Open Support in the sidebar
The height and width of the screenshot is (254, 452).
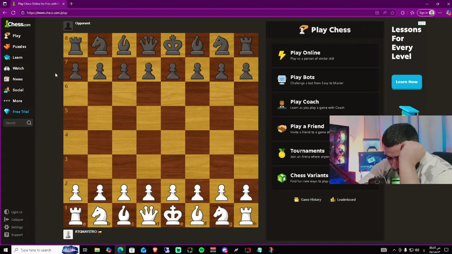click(14, 235)
